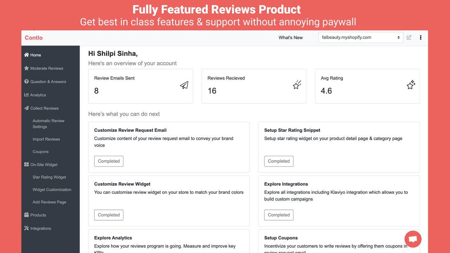This screenshot has width=450, height=253.
Task: Open the falbeauty.myshopify.com store dropdown
Action: click(361, 37)
